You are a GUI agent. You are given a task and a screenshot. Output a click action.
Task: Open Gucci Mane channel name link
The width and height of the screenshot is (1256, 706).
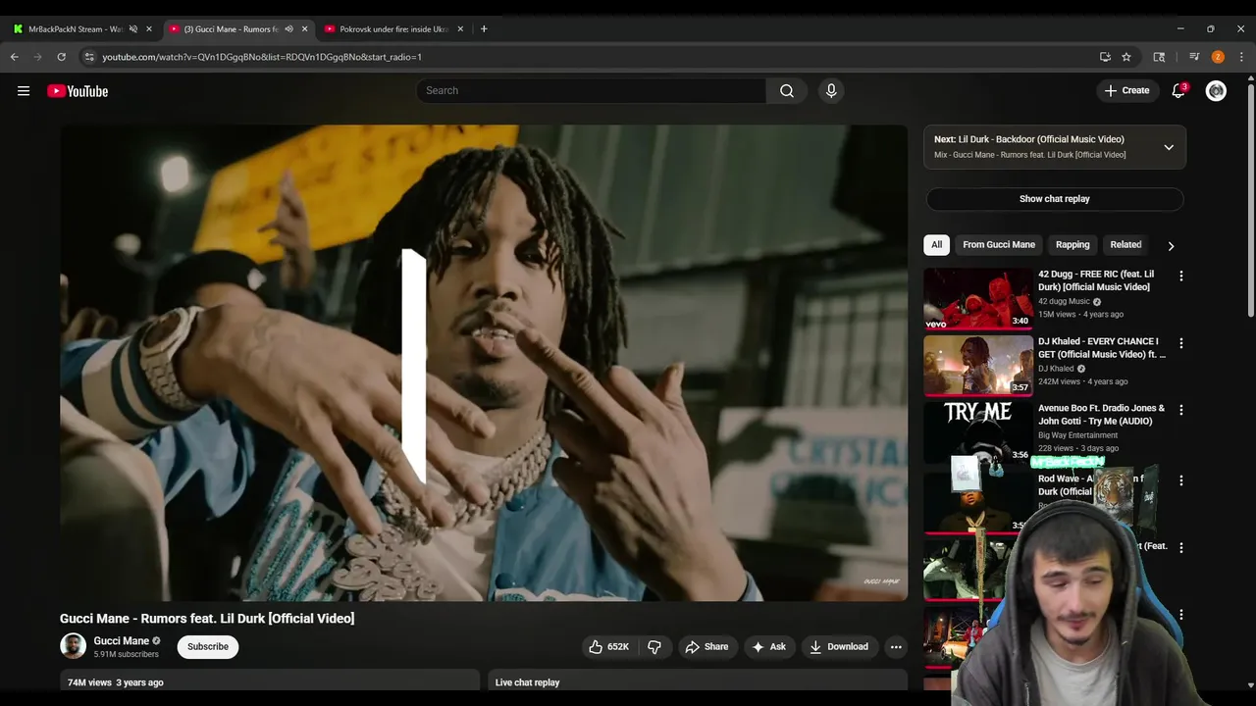tap(121, 641)
